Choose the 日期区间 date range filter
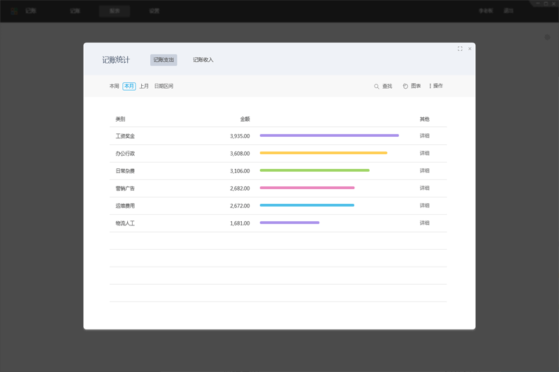 (164, 86)
